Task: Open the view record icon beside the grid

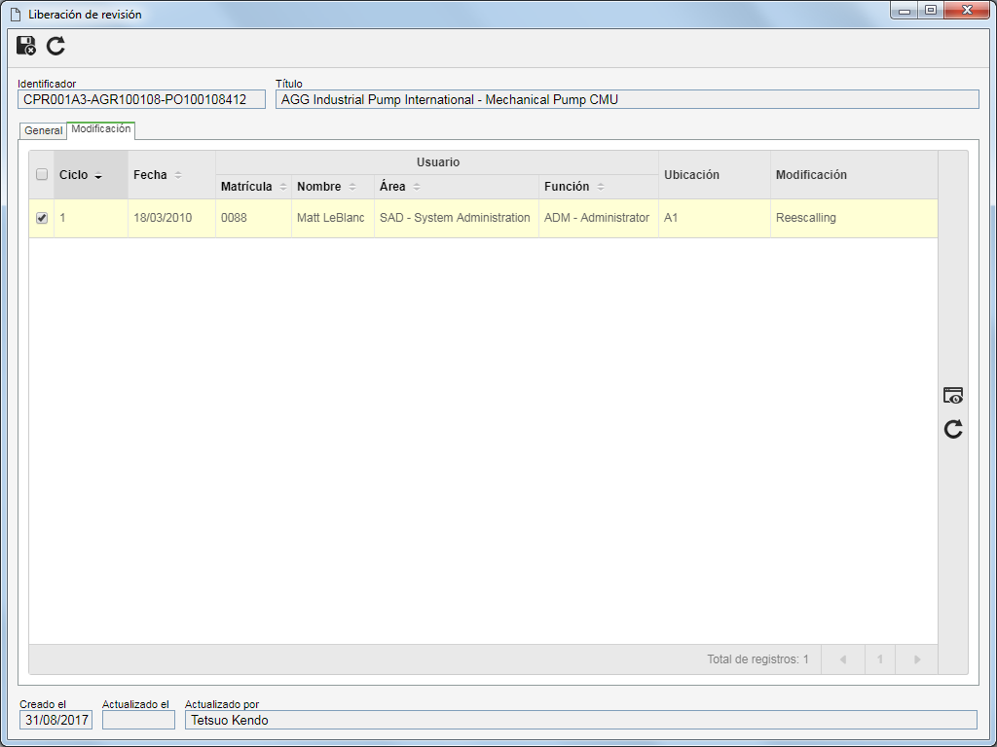Action: [952, 395]
